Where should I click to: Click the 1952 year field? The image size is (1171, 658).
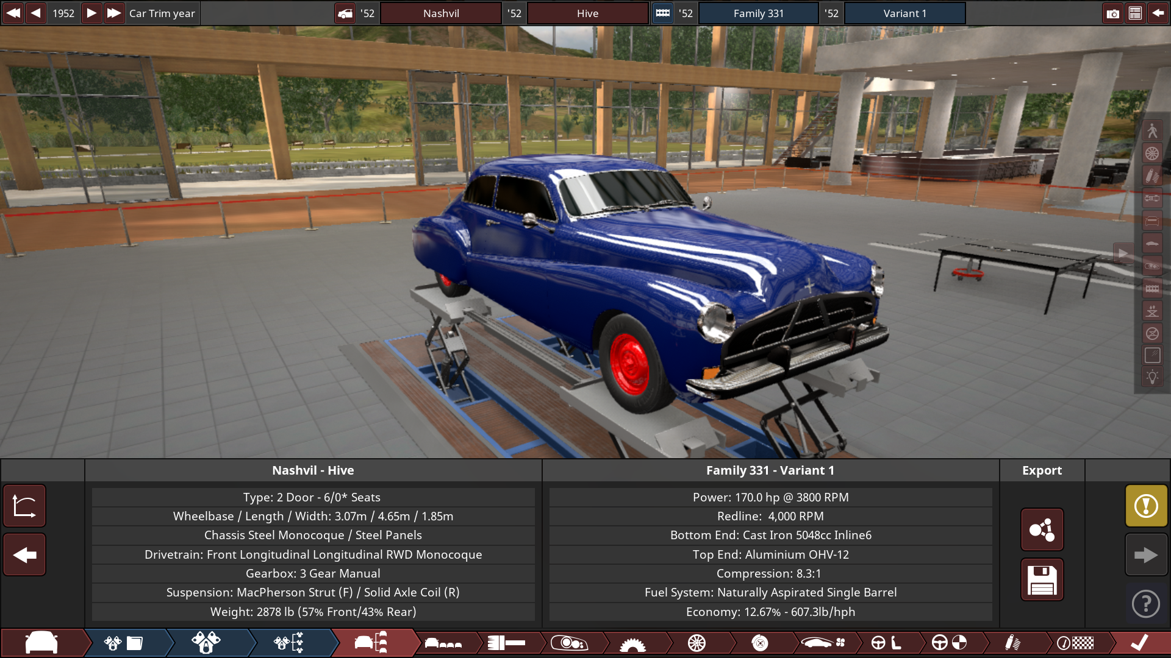(63, 13)
